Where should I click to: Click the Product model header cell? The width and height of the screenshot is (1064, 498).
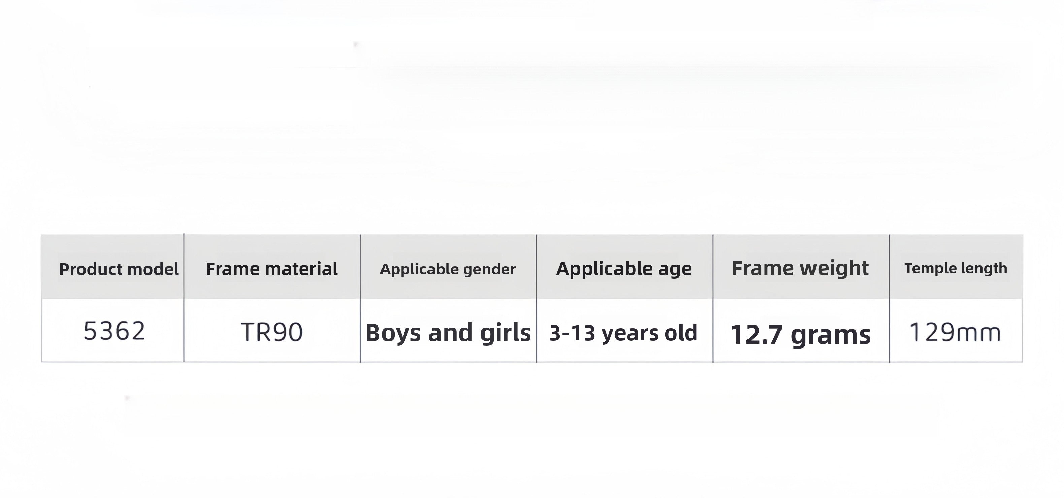112,267
